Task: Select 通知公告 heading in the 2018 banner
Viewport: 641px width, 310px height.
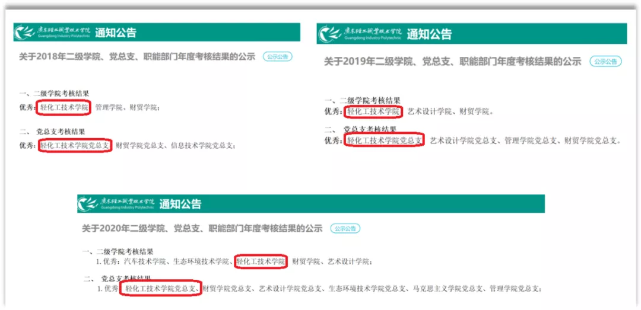Action: point(116,33)
